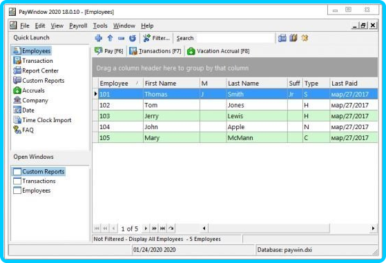Sort by Last Paid column header
Image resolution: width=386 pixels, height=263 pixels.
tap(354, 84)
